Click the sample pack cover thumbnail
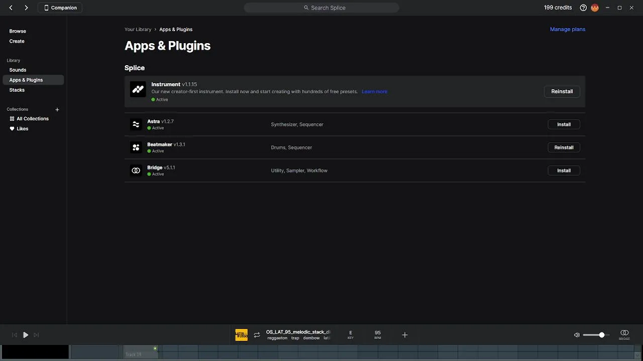This screenshot has height=361, width=643. 242,335
